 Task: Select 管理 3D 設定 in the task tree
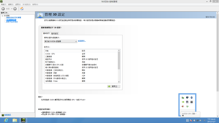pos(11,20)
